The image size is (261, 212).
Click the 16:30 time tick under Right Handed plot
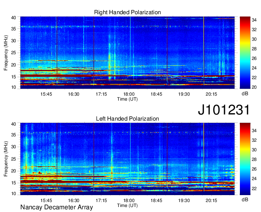pos(74,94)
